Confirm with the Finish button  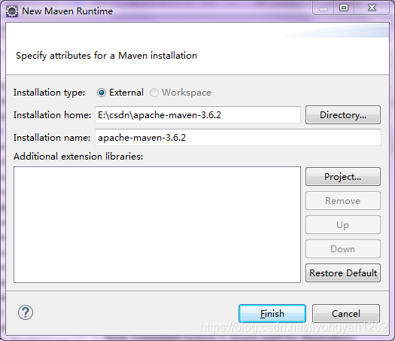pyautogui.click(x=272, y=314)
